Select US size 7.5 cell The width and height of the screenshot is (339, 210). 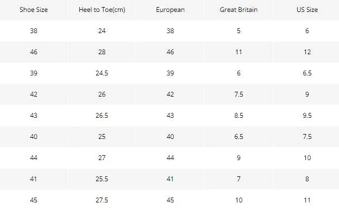[x=307, y=137]
